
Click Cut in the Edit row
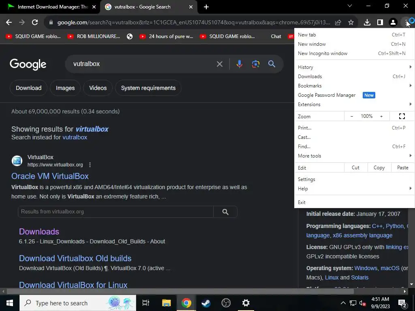click(x=355, y=168)
